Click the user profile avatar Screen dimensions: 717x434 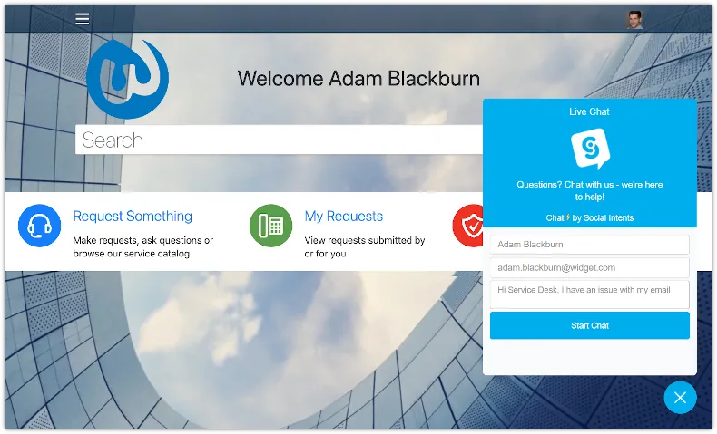click(634, 20)
